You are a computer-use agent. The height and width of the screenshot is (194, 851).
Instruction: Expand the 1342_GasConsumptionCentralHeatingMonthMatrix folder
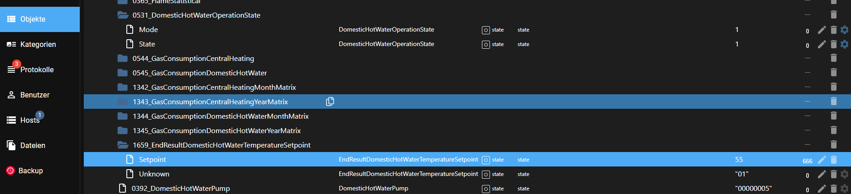[x=122, y=87]
